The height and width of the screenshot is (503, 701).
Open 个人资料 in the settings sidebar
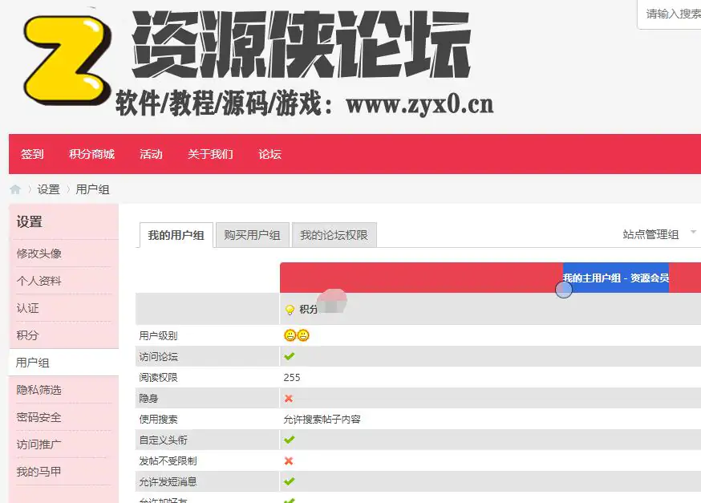pyautogui.click(x=38, y=281)
